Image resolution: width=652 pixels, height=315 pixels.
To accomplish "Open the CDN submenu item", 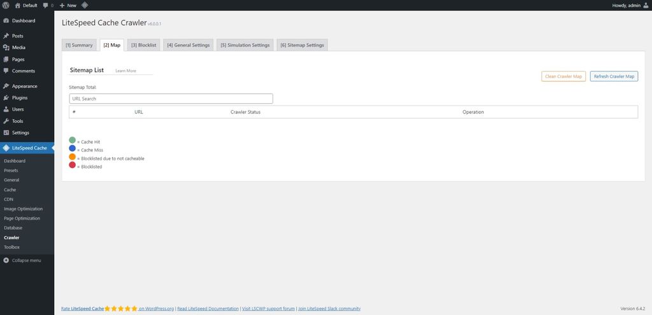I will tap(9, 199).
